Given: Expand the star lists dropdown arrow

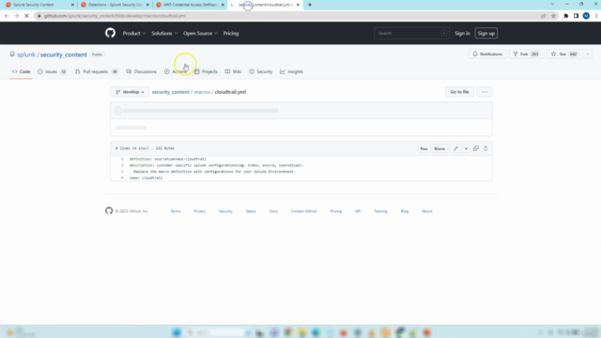Looking at the screenshot, I should (x=588, y=54).
